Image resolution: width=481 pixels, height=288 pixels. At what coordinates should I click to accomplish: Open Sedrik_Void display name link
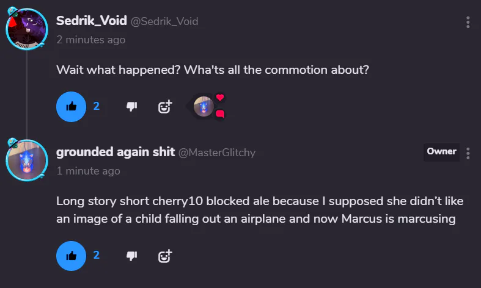(x=90, y=21)
